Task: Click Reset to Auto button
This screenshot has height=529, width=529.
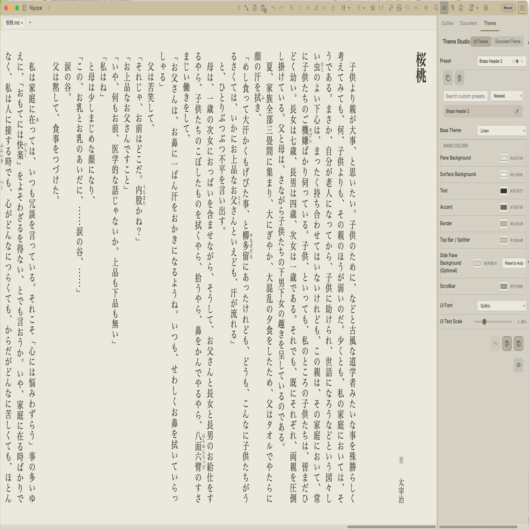Action: (x=514, y=263)
